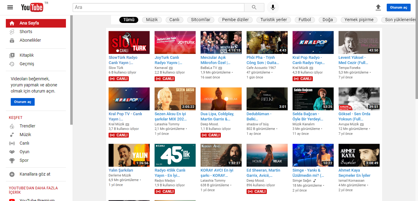The image size is (418, 201).
Task: Click the YouTube logo
Action: (x=32, y=7)
